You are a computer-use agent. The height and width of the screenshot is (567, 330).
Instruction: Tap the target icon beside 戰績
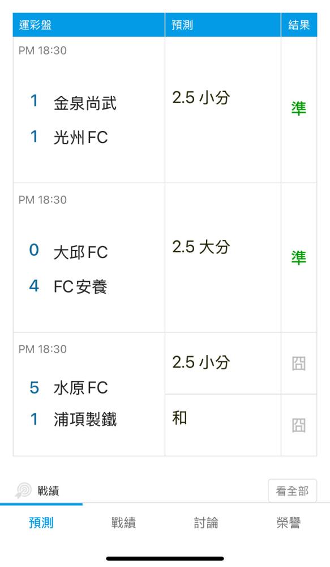(x=23, y=490)
